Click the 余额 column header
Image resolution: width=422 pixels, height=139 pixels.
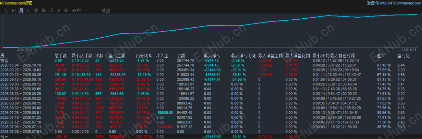pos(181,56)
